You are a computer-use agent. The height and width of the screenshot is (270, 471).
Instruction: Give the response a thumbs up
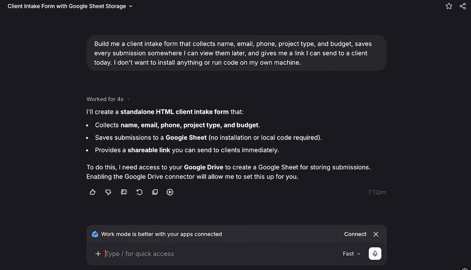93,192
